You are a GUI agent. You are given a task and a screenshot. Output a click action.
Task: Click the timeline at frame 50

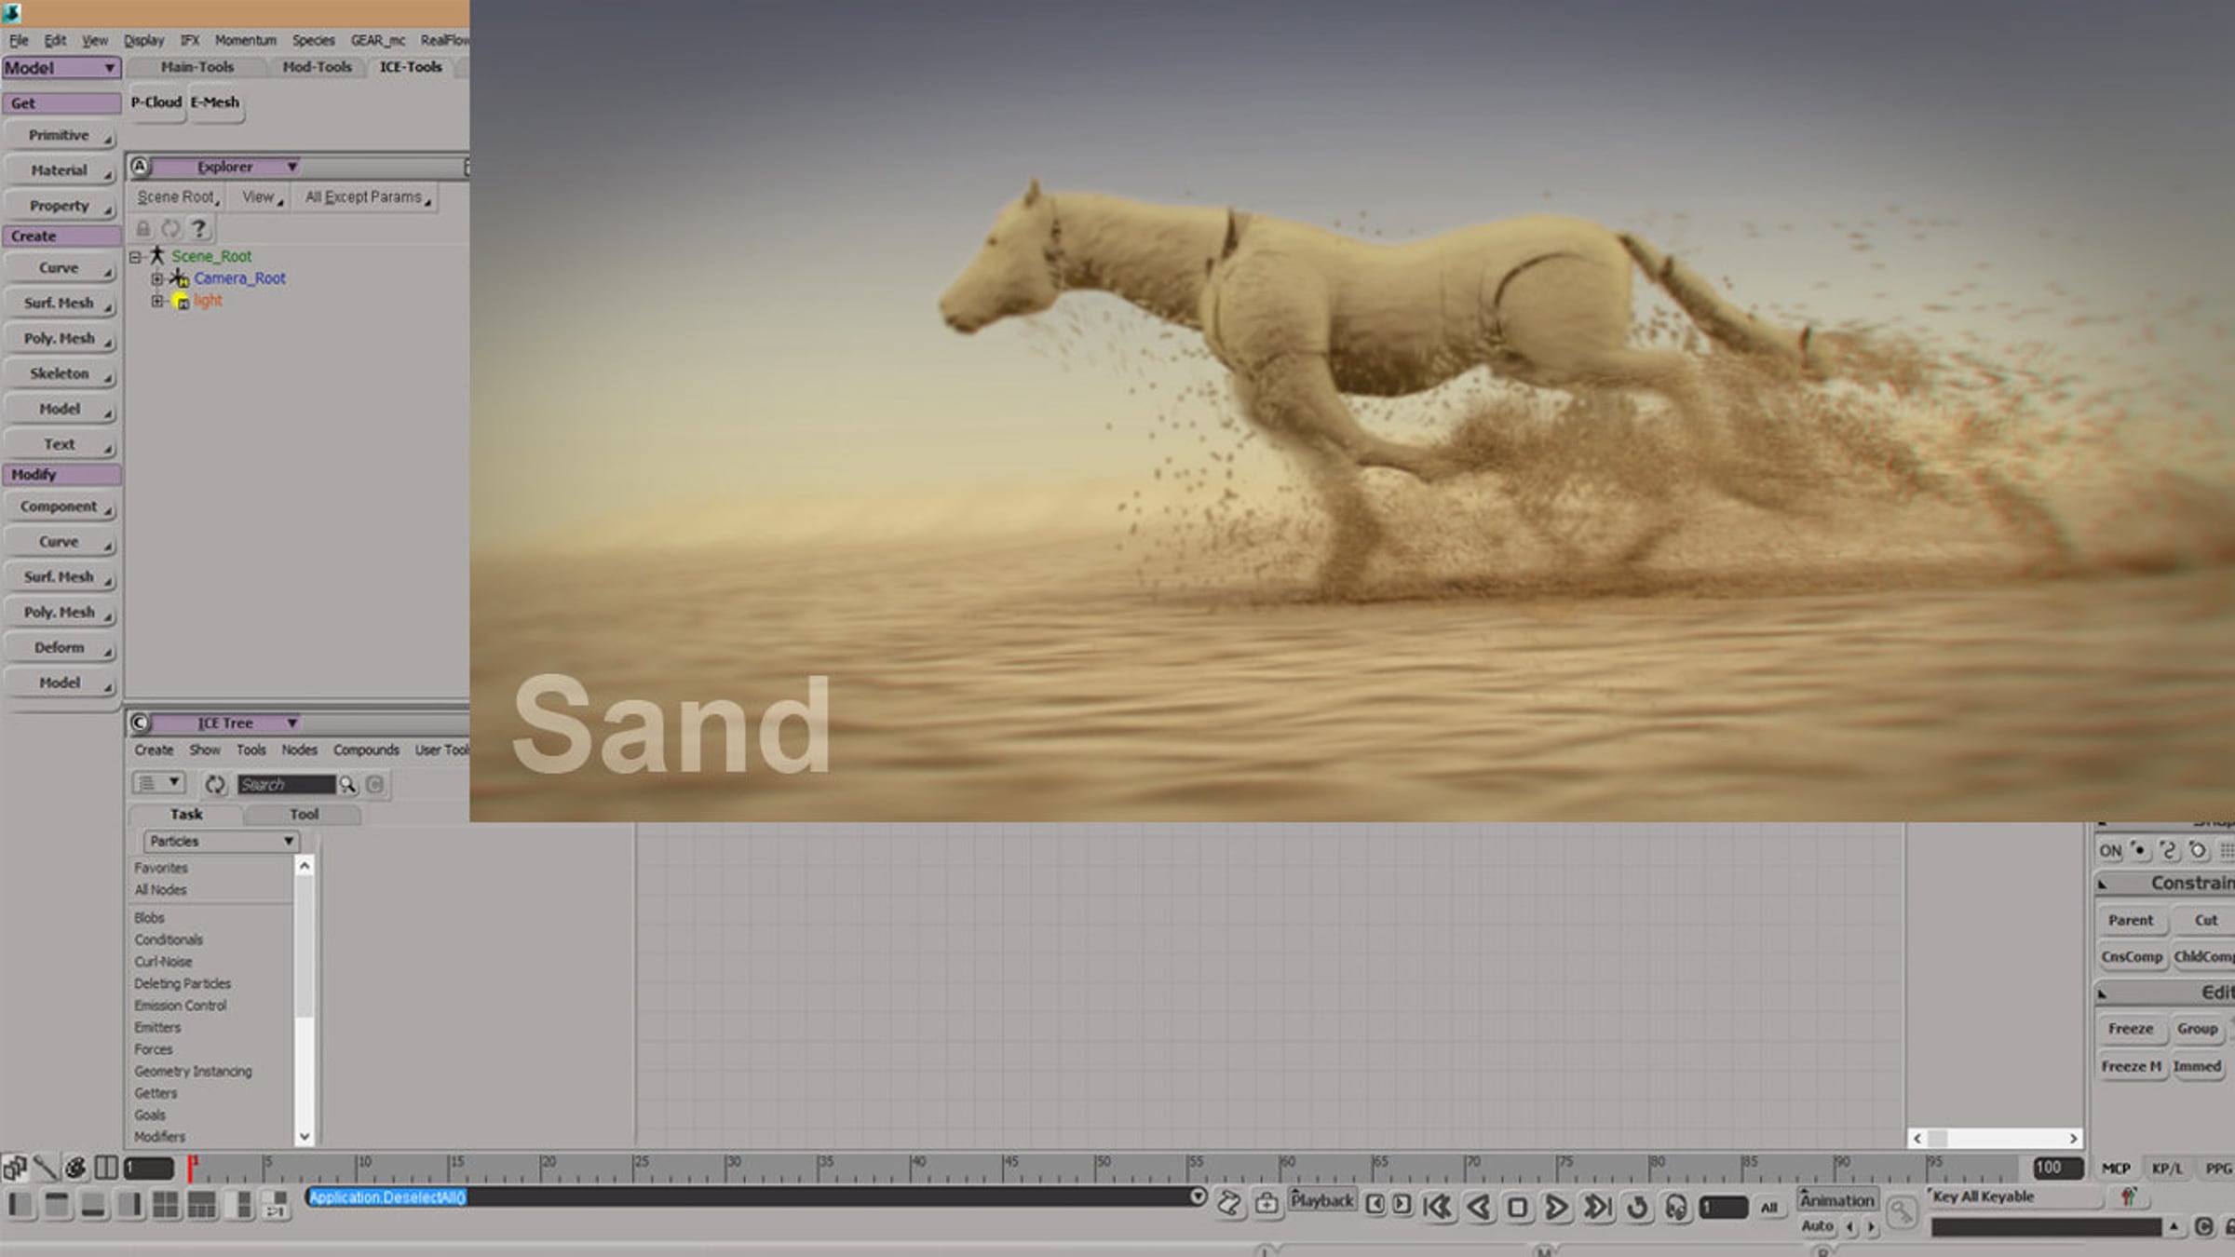coord(1097,1168)
